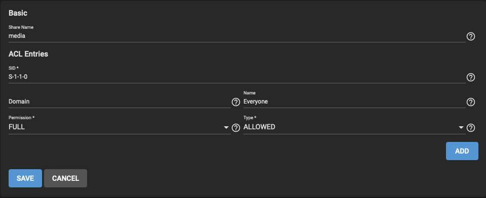This screenshot has width=486, height=198.
Task: Show help for the Permission dropdown
Action: tap(236, 128)
